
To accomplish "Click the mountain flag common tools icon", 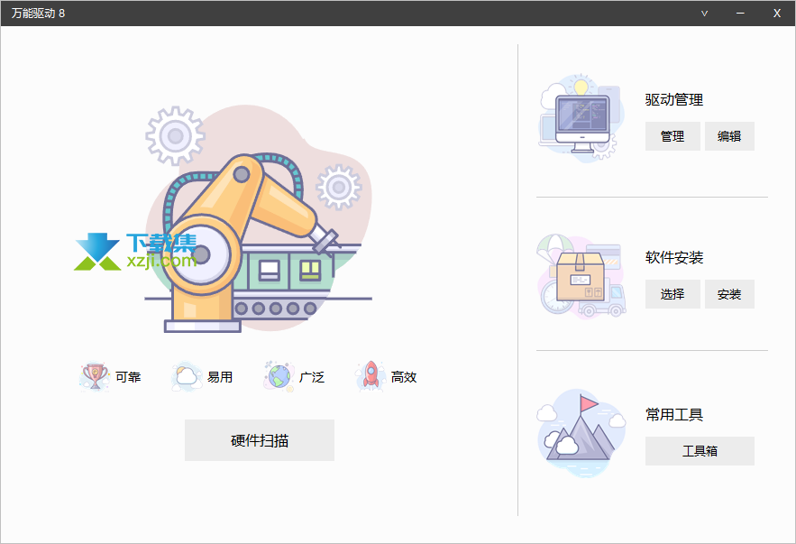I will pos(581,433).
